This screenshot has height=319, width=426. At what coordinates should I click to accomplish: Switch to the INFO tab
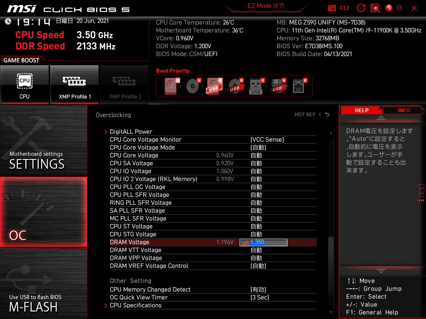[x=403, y=110]
